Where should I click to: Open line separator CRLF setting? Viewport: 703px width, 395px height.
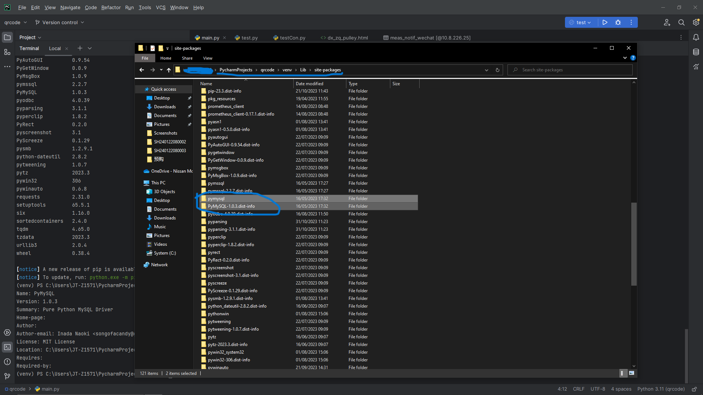579,389
